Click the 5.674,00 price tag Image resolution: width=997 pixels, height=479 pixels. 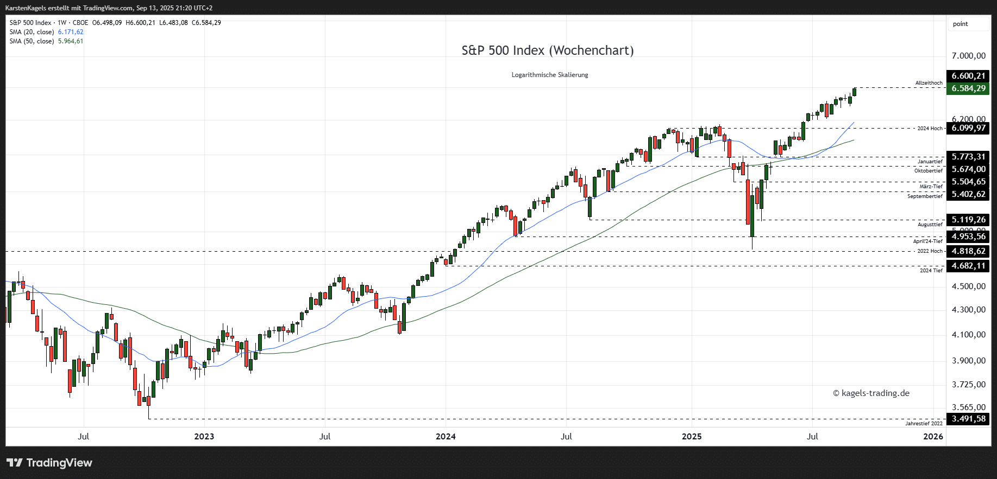(x=968, y=169)
